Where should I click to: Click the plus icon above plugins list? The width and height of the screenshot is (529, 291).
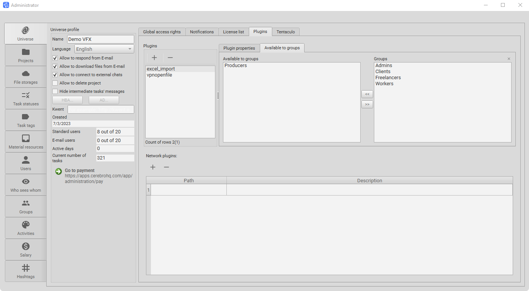click(154, 58)
